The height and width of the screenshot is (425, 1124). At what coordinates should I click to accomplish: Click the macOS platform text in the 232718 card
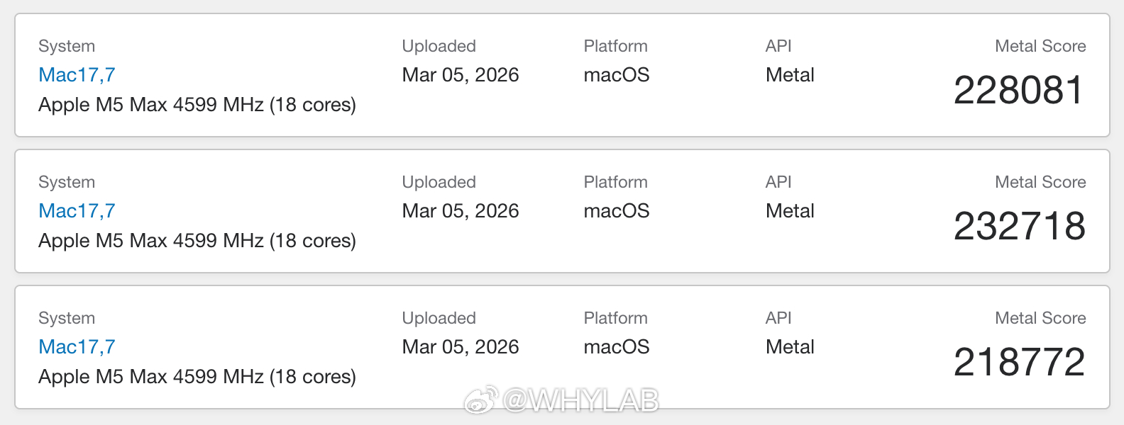coord(617,211)
